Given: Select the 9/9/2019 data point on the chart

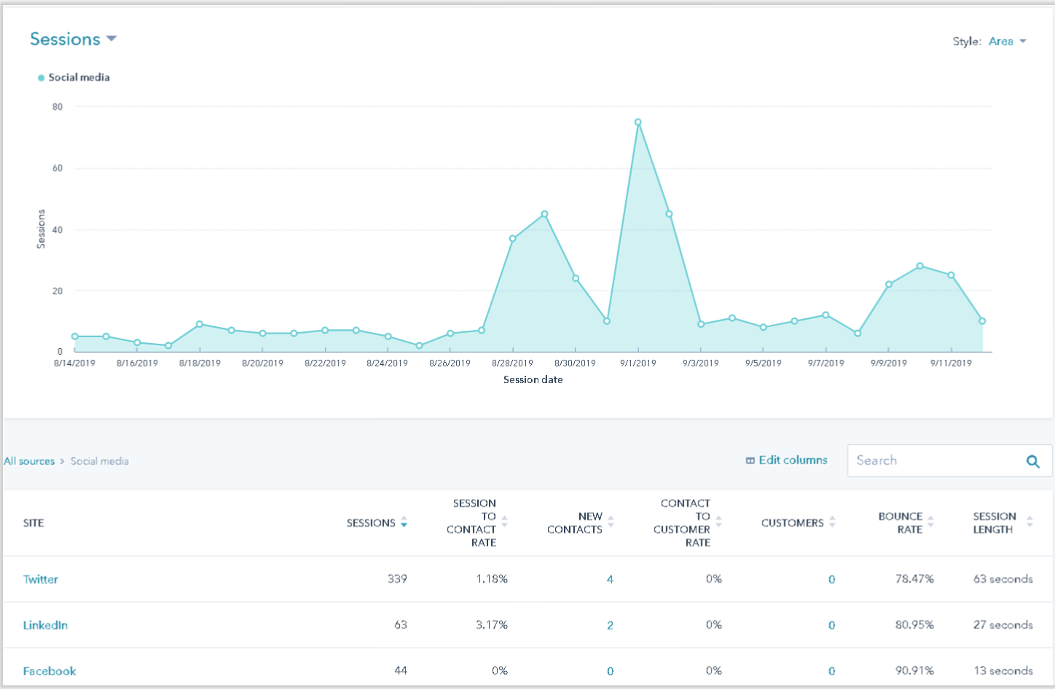Looking at the screenshot, I should 889,284.
